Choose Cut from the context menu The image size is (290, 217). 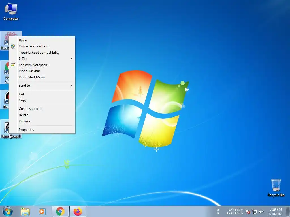click(42, 94)
